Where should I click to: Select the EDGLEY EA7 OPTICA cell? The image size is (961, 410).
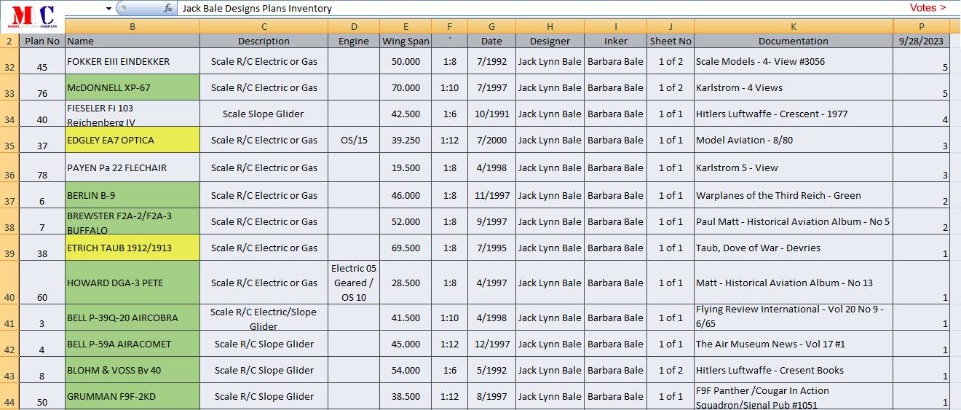(133, 140)
